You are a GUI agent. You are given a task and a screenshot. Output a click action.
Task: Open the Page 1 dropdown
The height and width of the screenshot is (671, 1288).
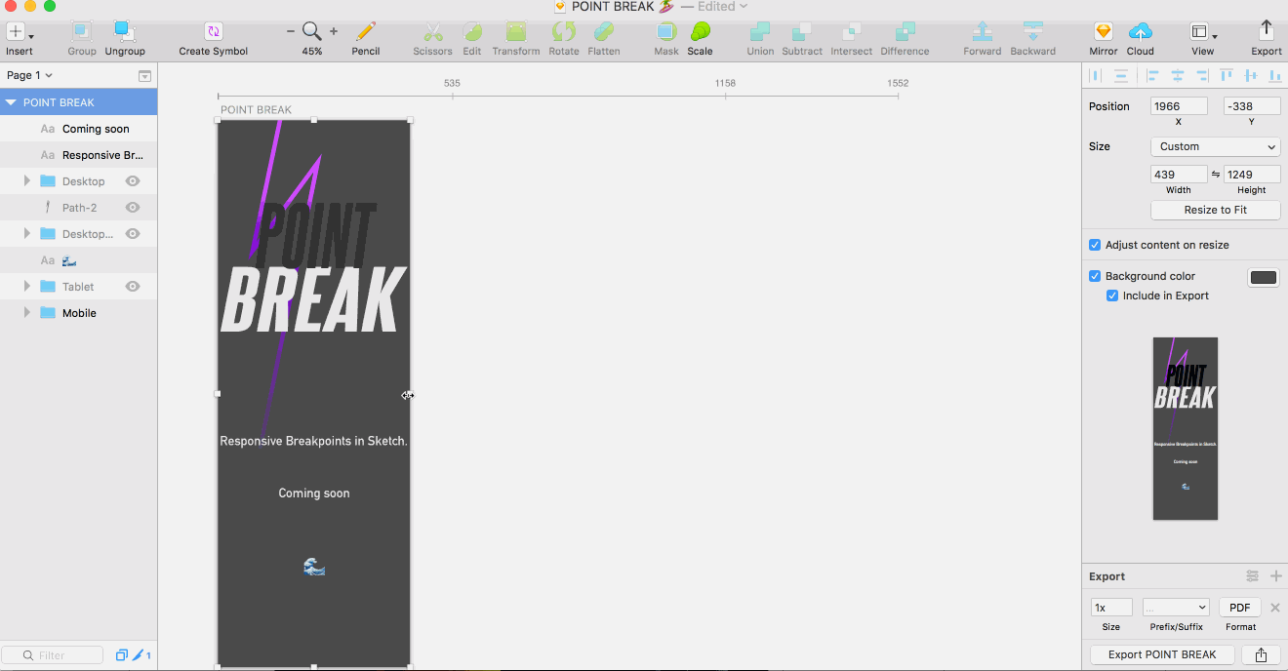tap(29, 75)
